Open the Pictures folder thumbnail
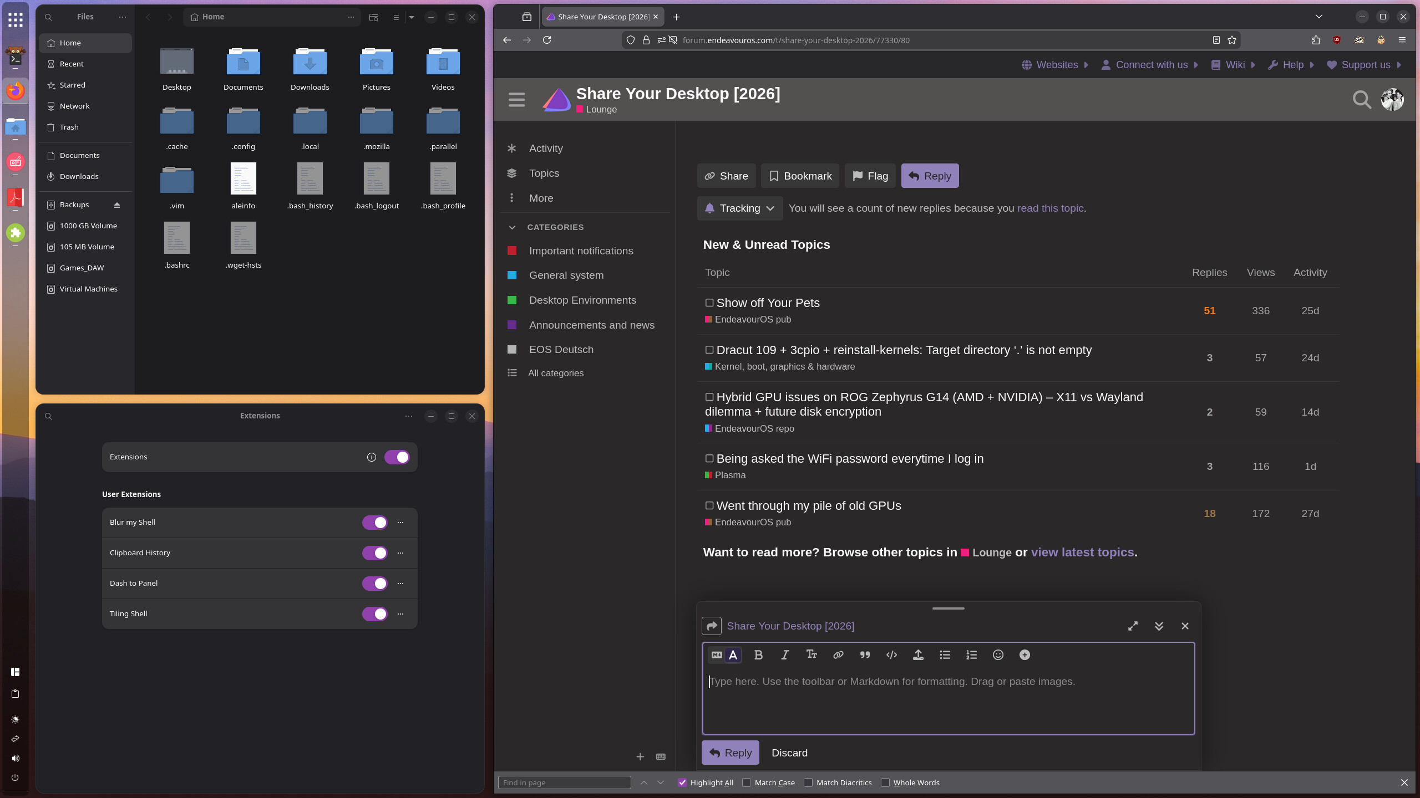 pos(377,62)
